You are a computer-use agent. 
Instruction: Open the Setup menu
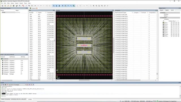(x=12, y=3)
